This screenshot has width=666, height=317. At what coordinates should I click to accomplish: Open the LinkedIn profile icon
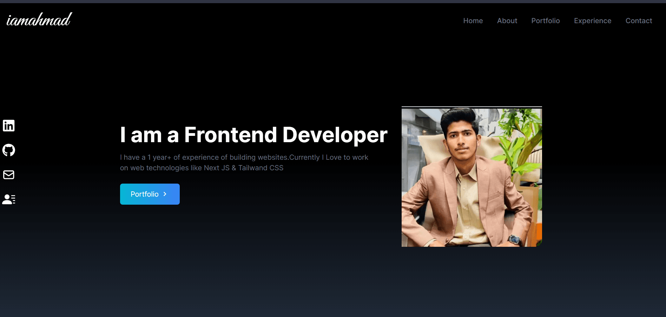9,125
